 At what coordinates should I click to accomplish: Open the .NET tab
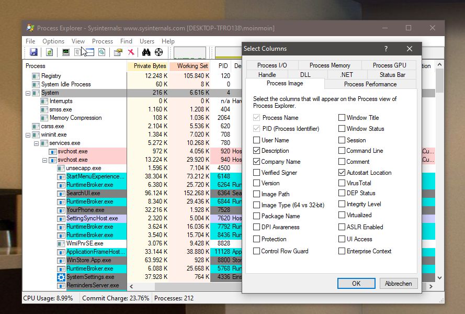point(347,75)
